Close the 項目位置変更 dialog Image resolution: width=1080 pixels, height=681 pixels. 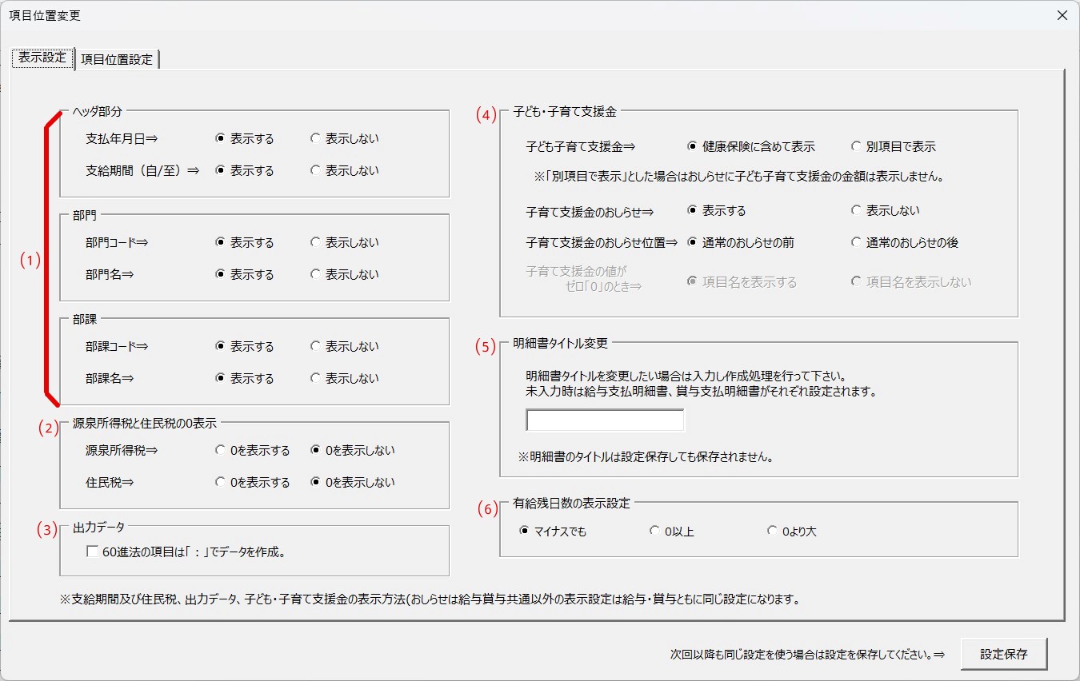coord(1062,15)
